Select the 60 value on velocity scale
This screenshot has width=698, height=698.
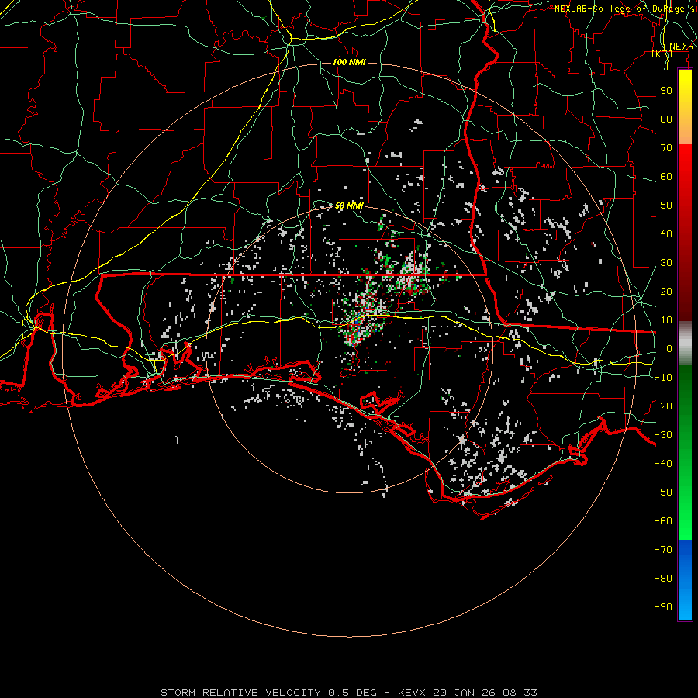[666, 176]
